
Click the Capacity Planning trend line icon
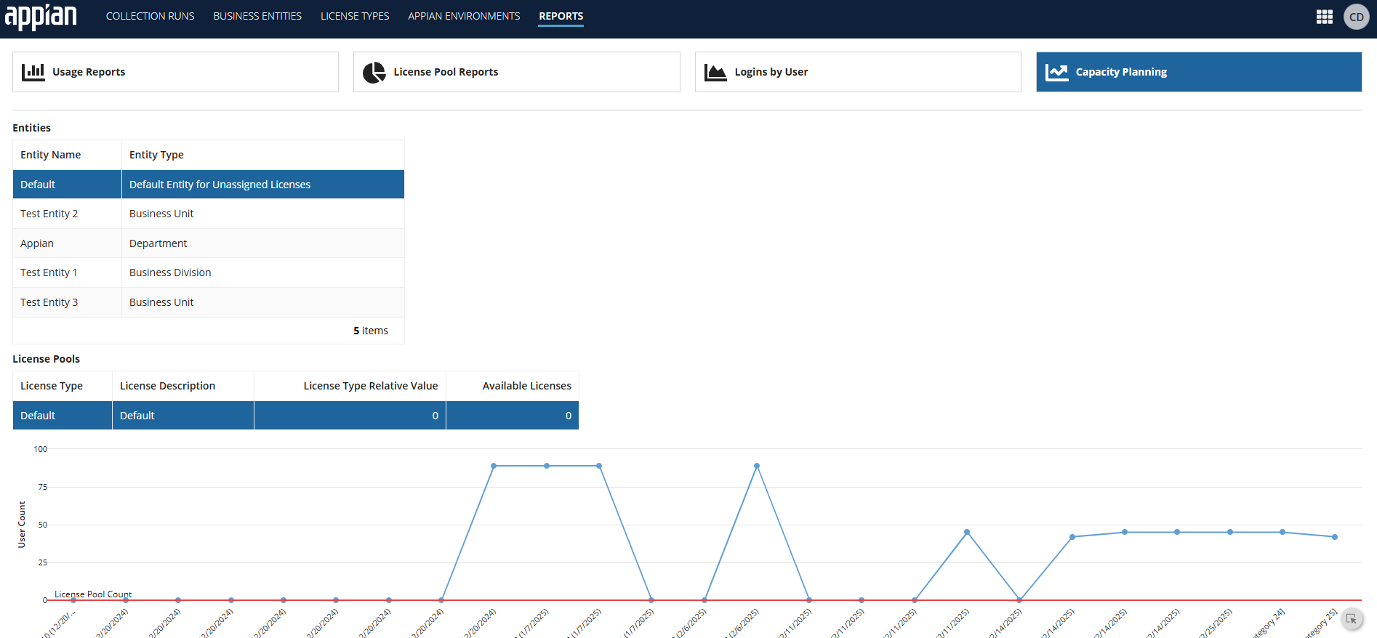tap(1056, 72)
